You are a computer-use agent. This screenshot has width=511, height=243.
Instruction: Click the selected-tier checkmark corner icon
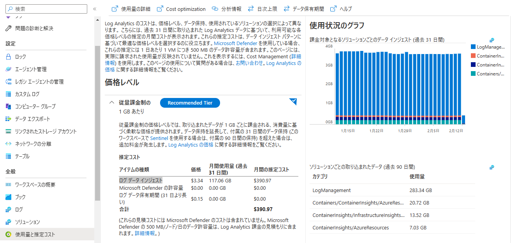pyautogui.click(x=293, y=102)
